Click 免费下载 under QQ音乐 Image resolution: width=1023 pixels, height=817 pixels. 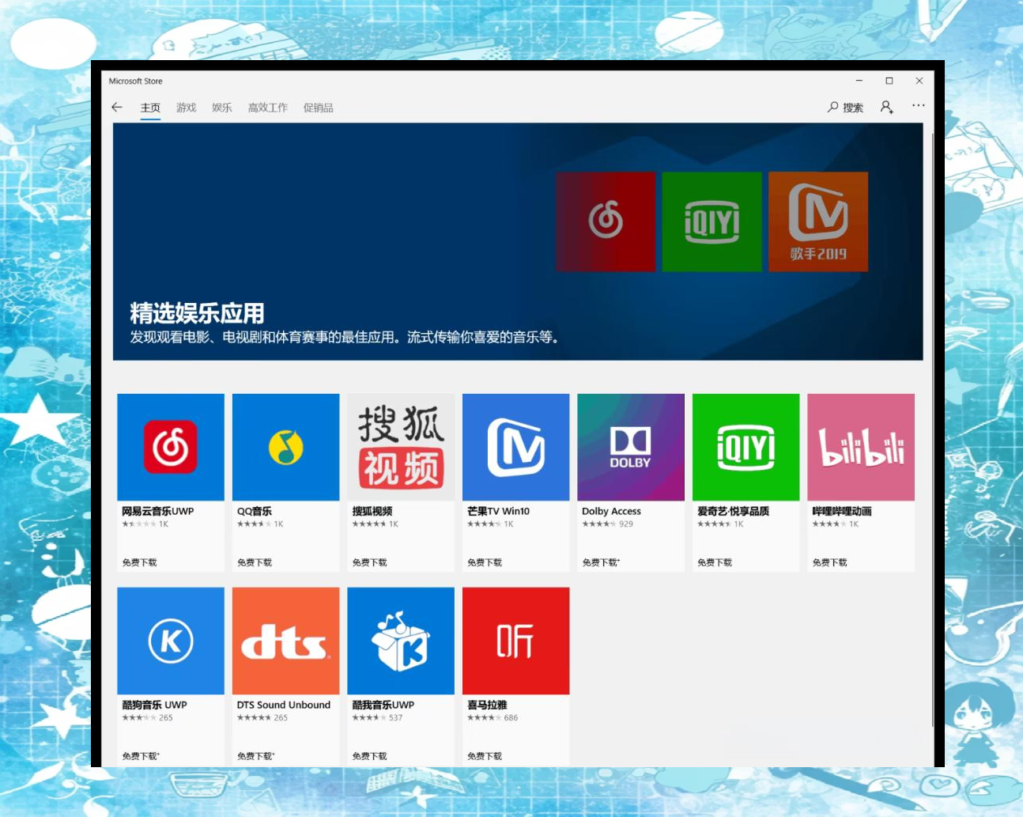tap(255, 562)
